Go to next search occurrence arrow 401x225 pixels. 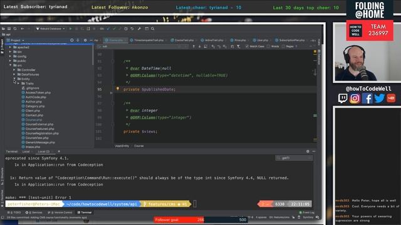click(200, 46)
